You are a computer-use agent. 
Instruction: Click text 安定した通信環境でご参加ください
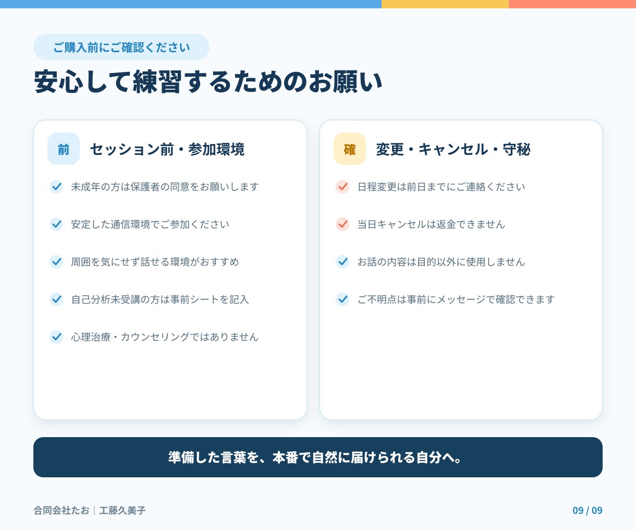[150, 224]
